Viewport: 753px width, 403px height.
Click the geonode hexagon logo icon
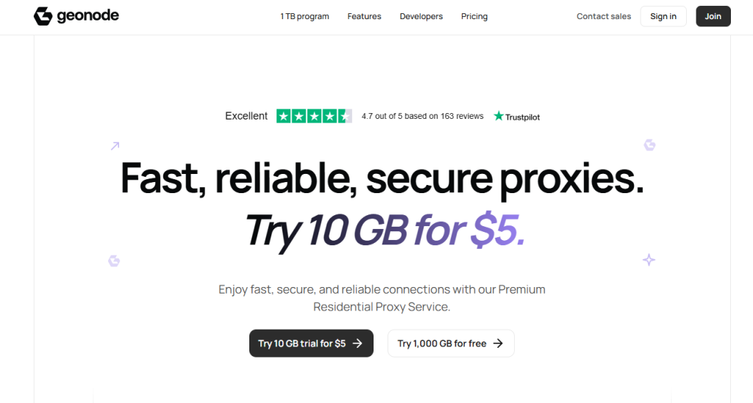(43, 16)
